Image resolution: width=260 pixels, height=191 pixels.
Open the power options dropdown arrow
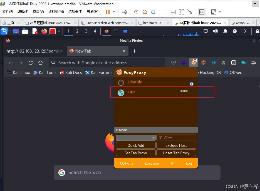[x=114, y=12]
